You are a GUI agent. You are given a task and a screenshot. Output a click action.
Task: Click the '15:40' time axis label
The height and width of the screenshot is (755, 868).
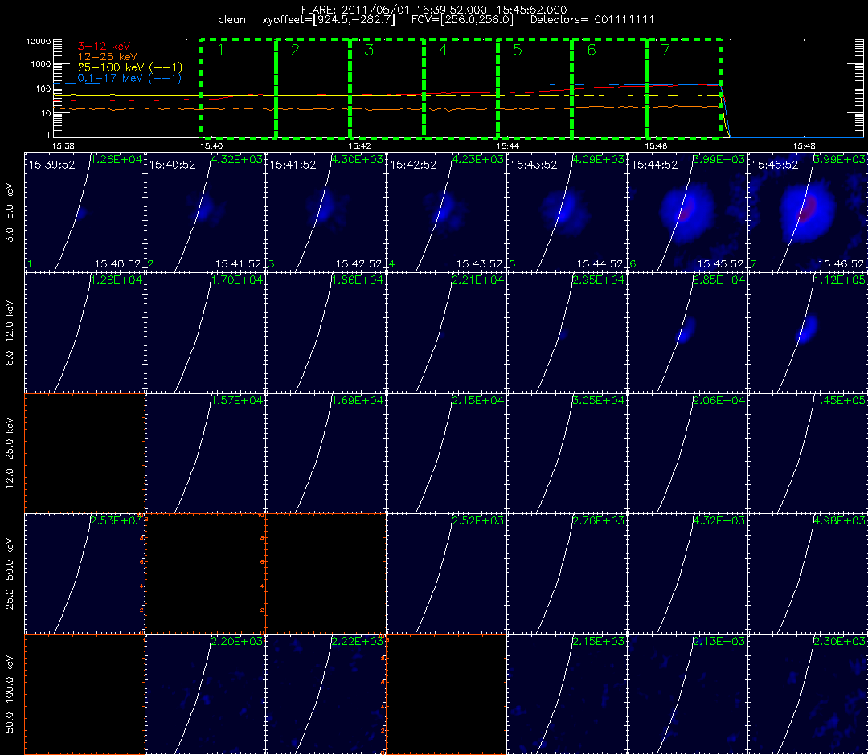(x=211, y=146)
